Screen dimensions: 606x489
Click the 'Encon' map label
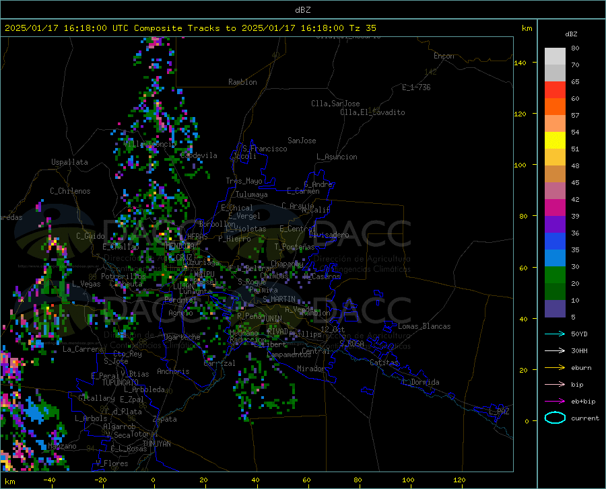444,56
